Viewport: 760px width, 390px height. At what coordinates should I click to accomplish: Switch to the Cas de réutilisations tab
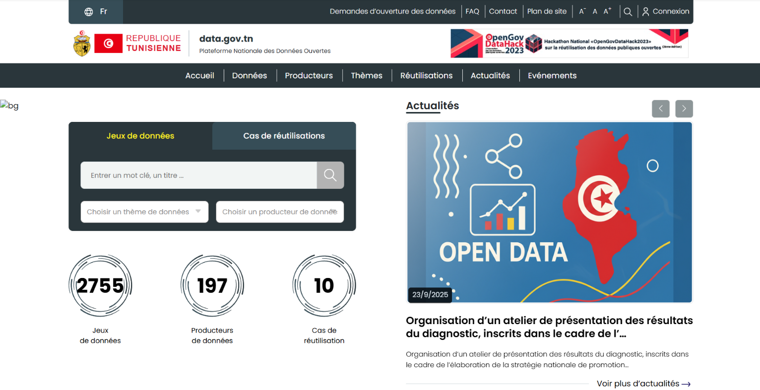(x=284, y=136)
